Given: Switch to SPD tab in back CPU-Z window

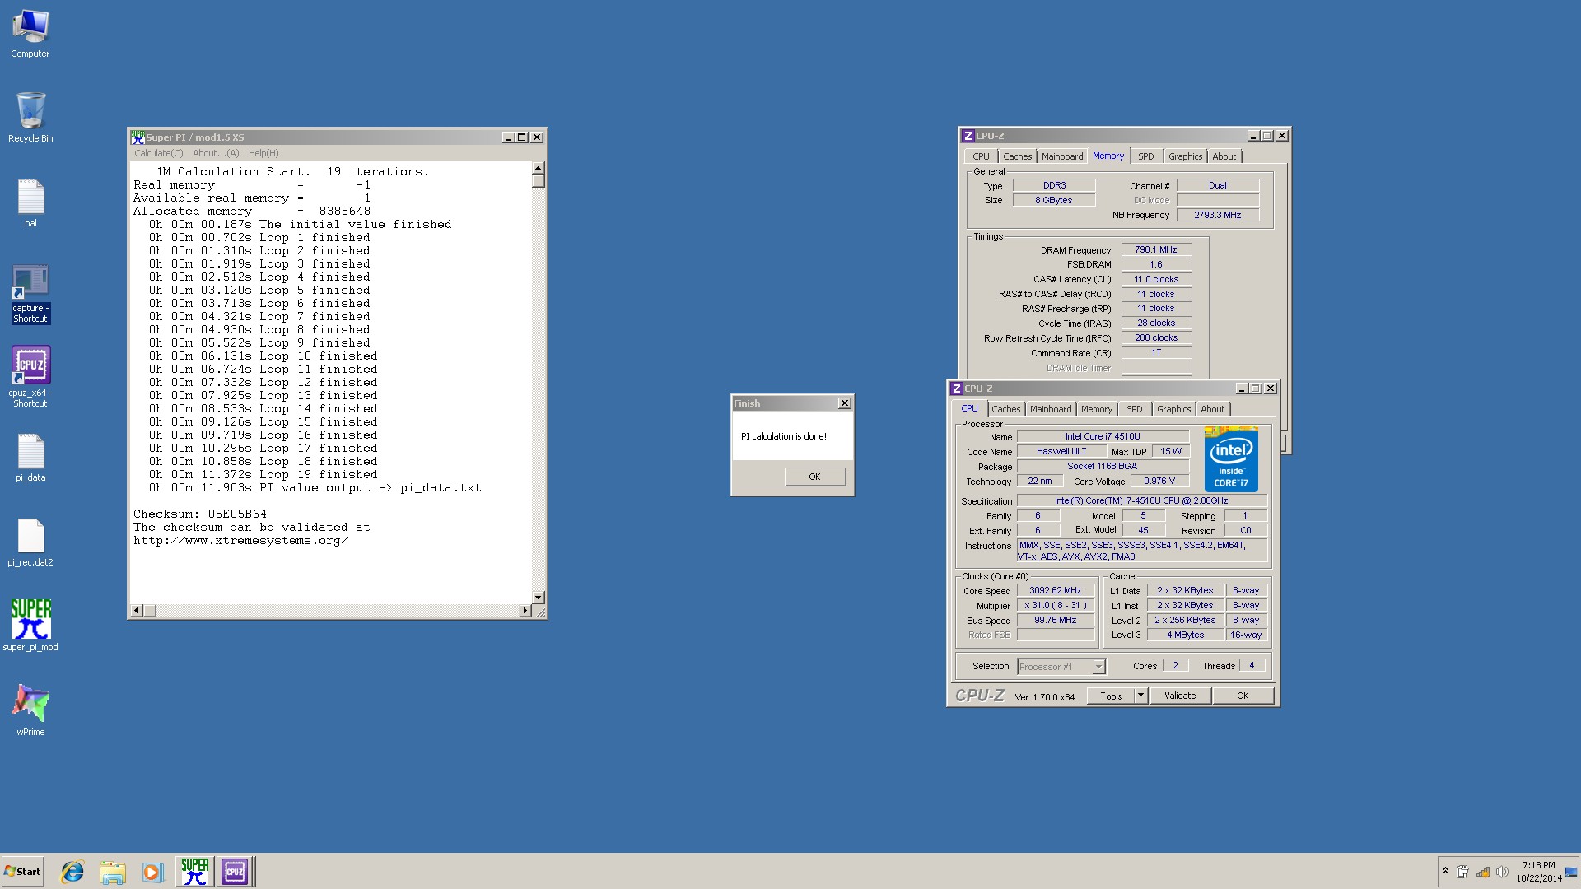Looking at the screenshot, I should click(x=1146, y=156).
